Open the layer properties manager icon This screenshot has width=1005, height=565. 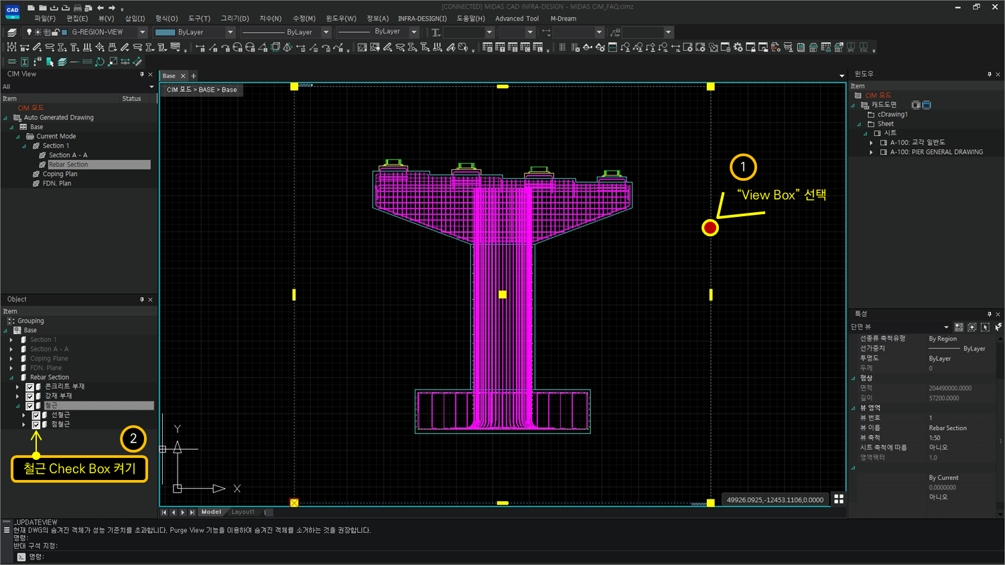click(12, 32)
